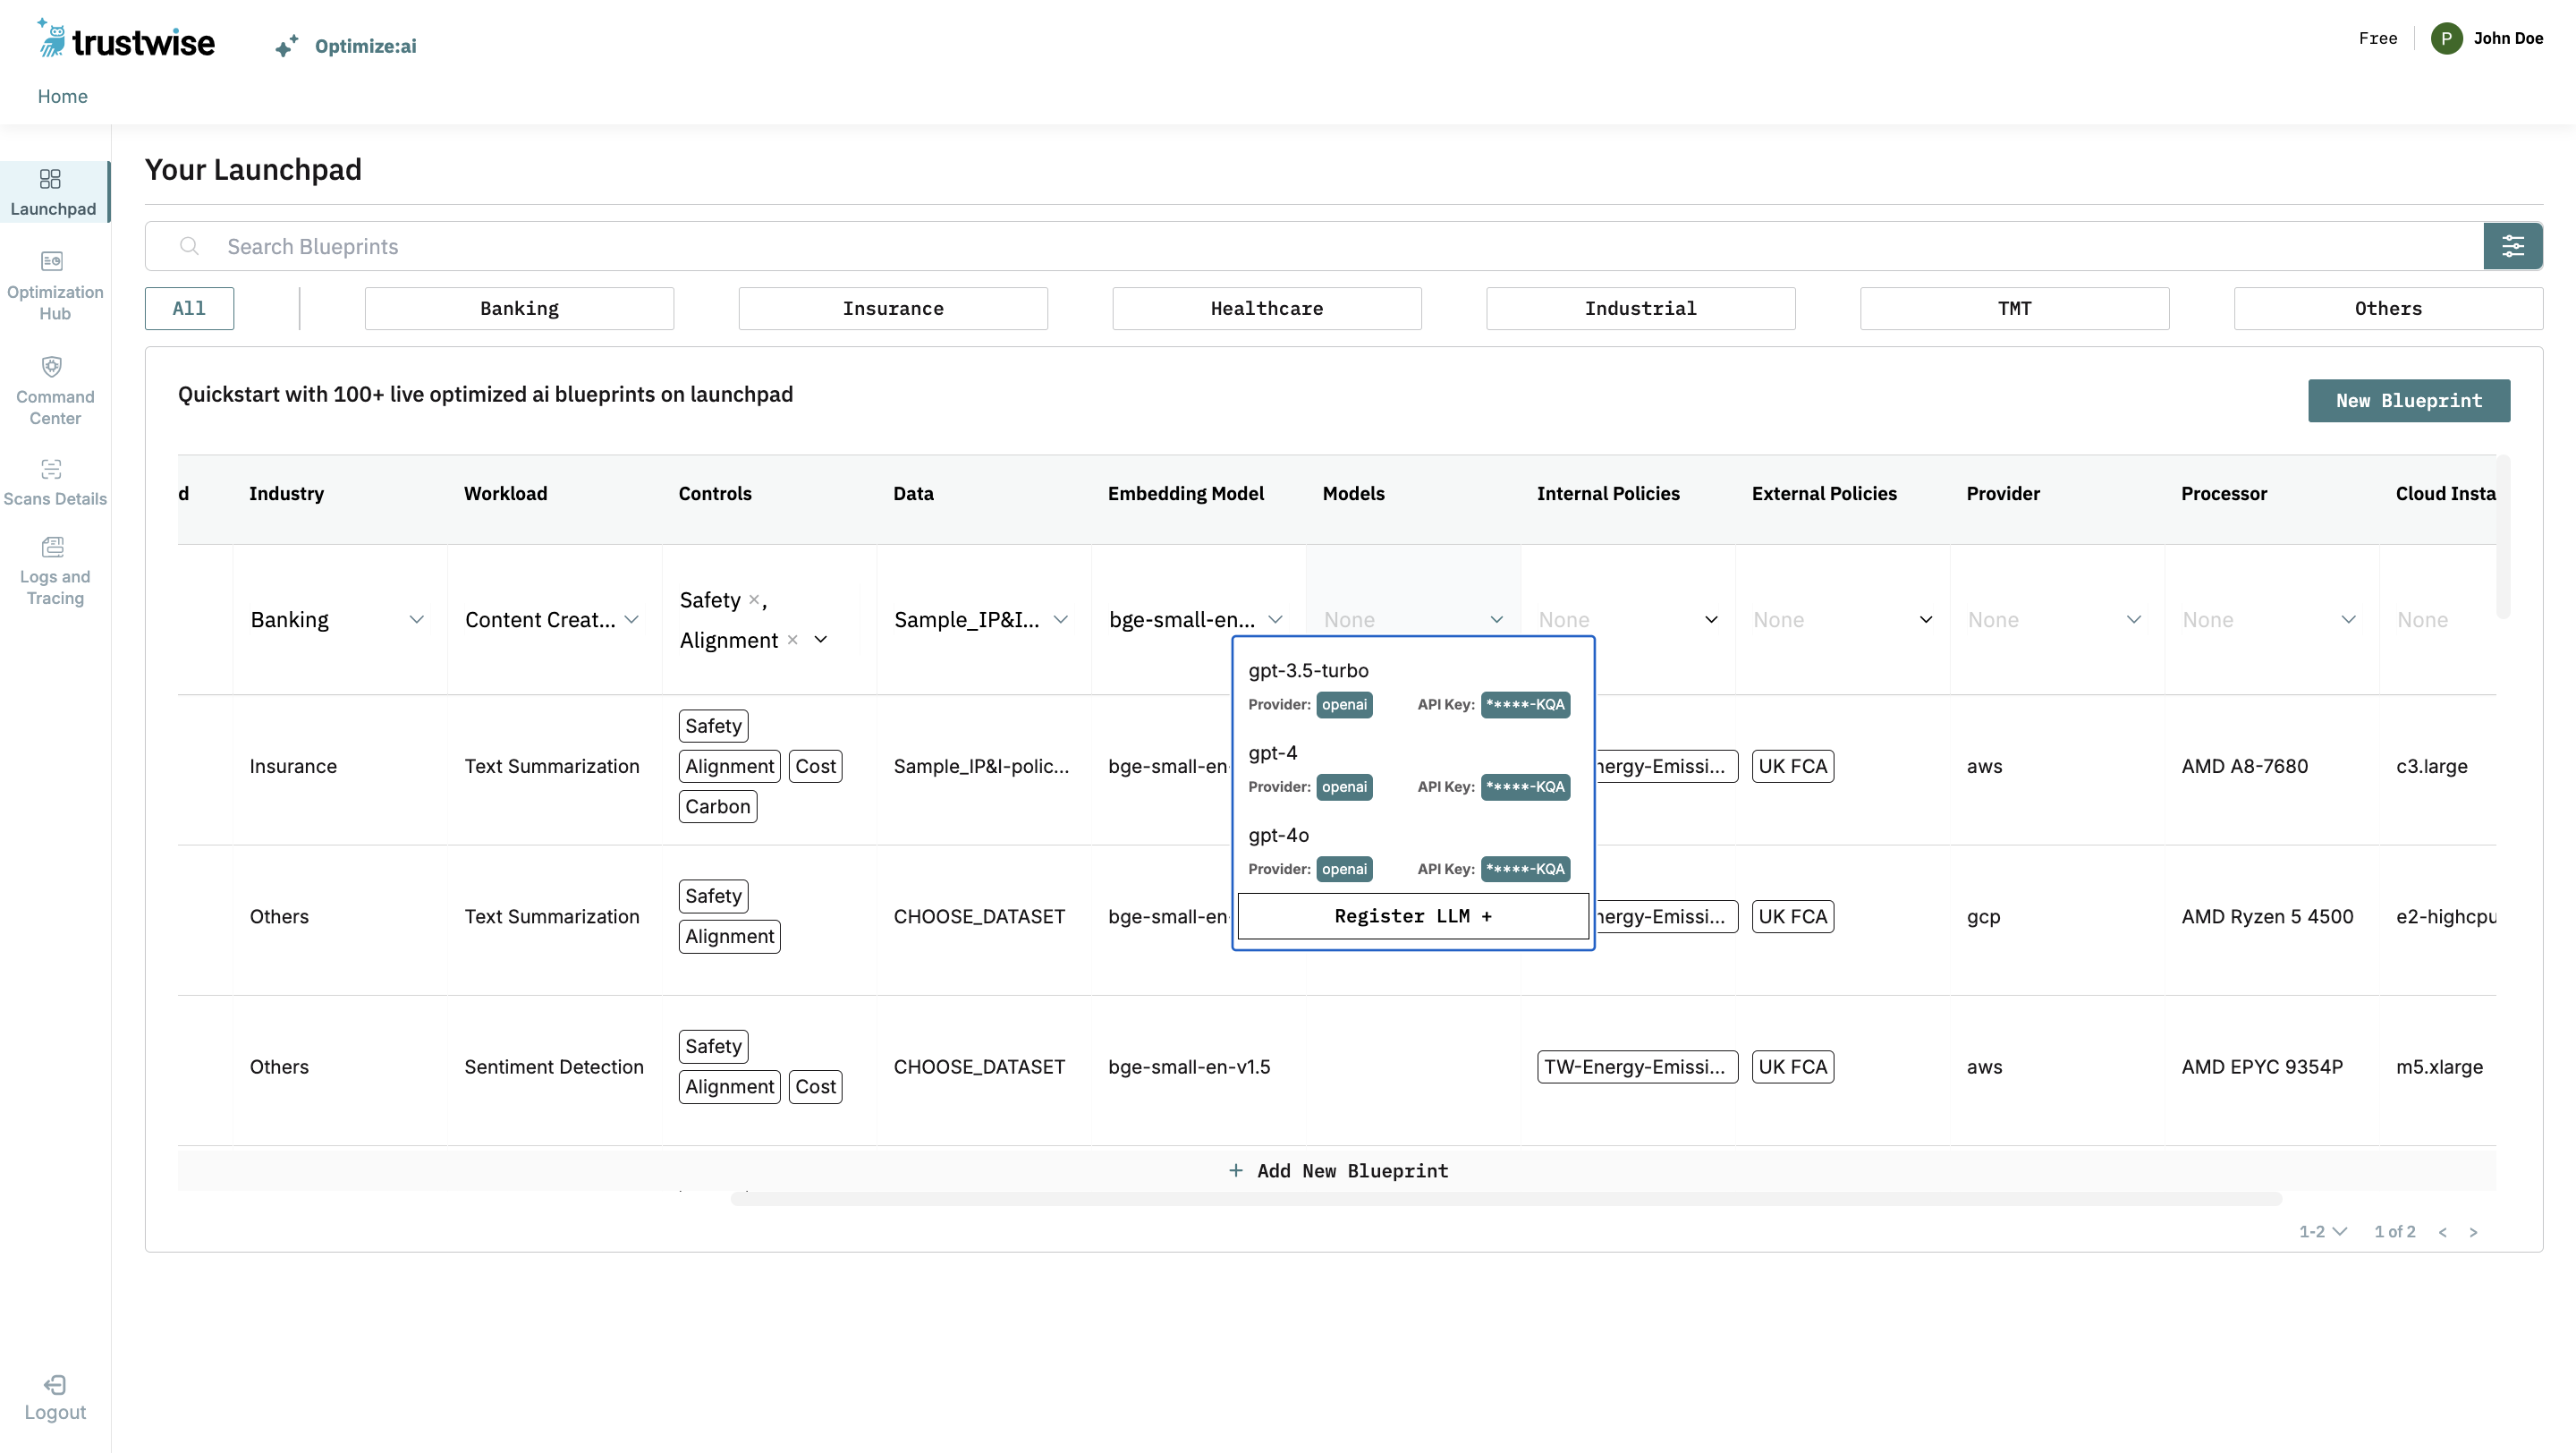Click the horizontal table scrollbar
Image resolution: width=2576 pixels, height=1453 pixels.
(1505, 1198)
